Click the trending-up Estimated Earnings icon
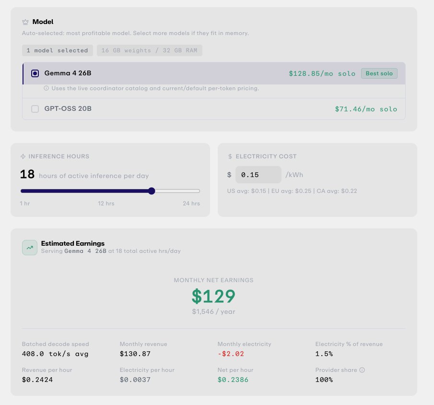Image resolution: width=434 pixels, height=405 pixels. (30, 248)
